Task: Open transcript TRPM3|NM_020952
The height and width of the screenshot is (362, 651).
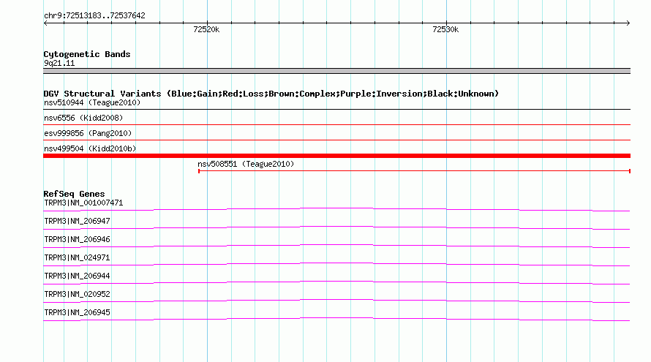Action: [78, 294]
